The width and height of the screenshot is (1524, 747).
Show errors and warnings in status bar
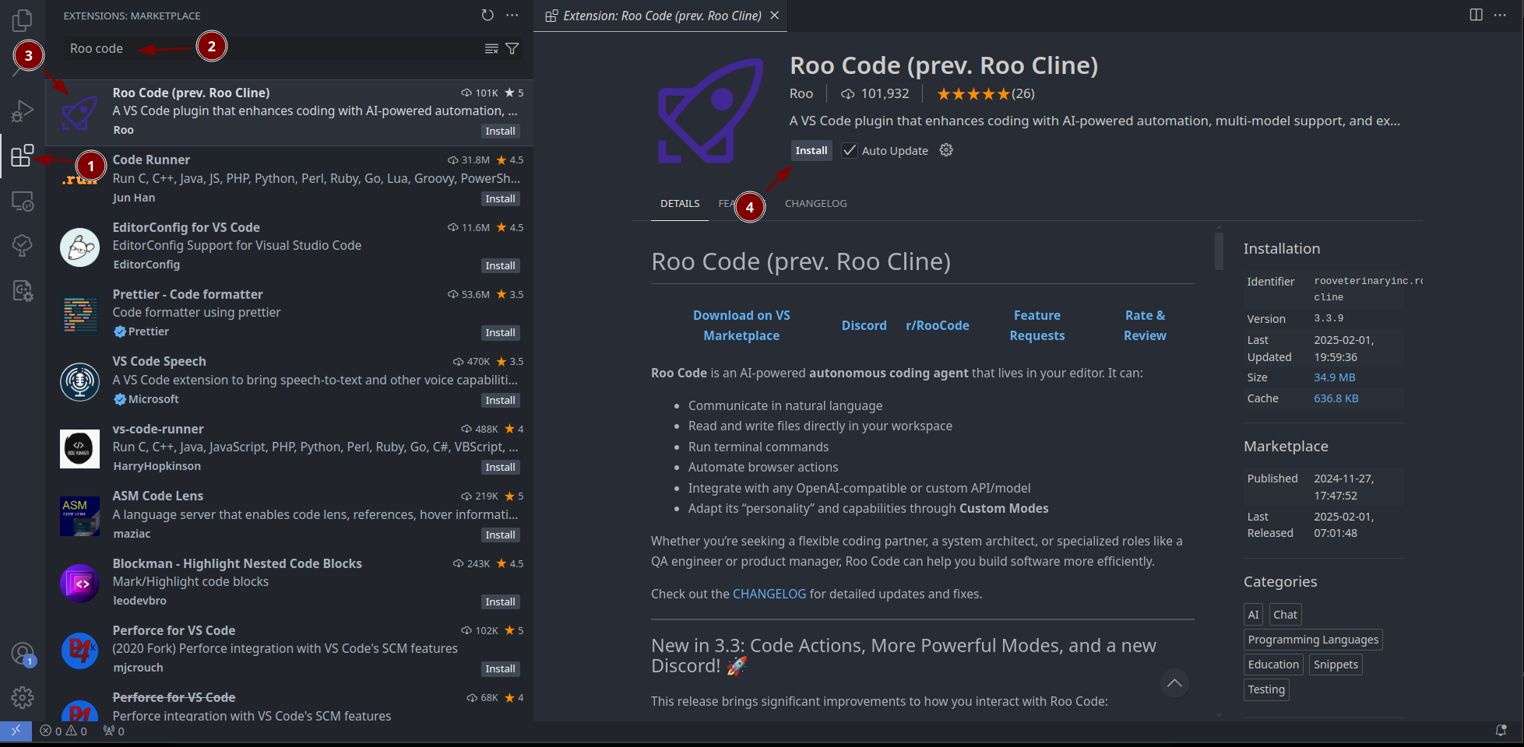(x=64, y=731)
